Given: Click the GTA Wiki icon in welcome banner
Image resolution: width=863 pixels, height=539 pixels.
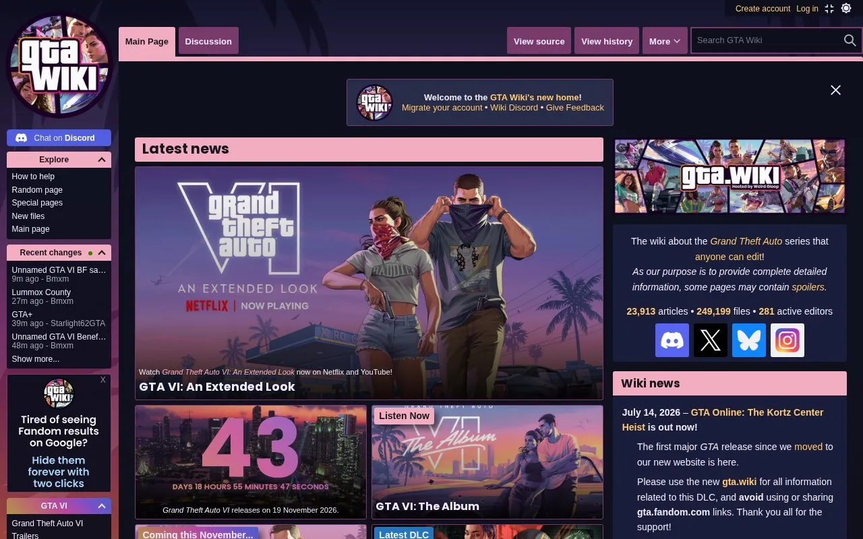Looking at the screenshot, I should [374, 102].
